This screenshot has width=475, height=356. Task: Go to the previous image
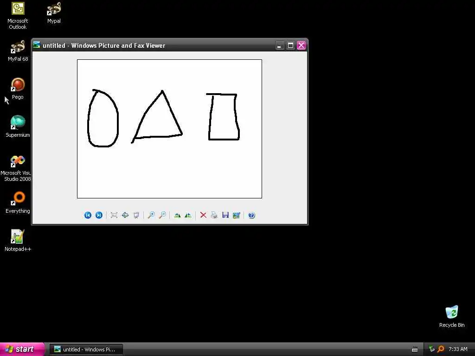88,215
